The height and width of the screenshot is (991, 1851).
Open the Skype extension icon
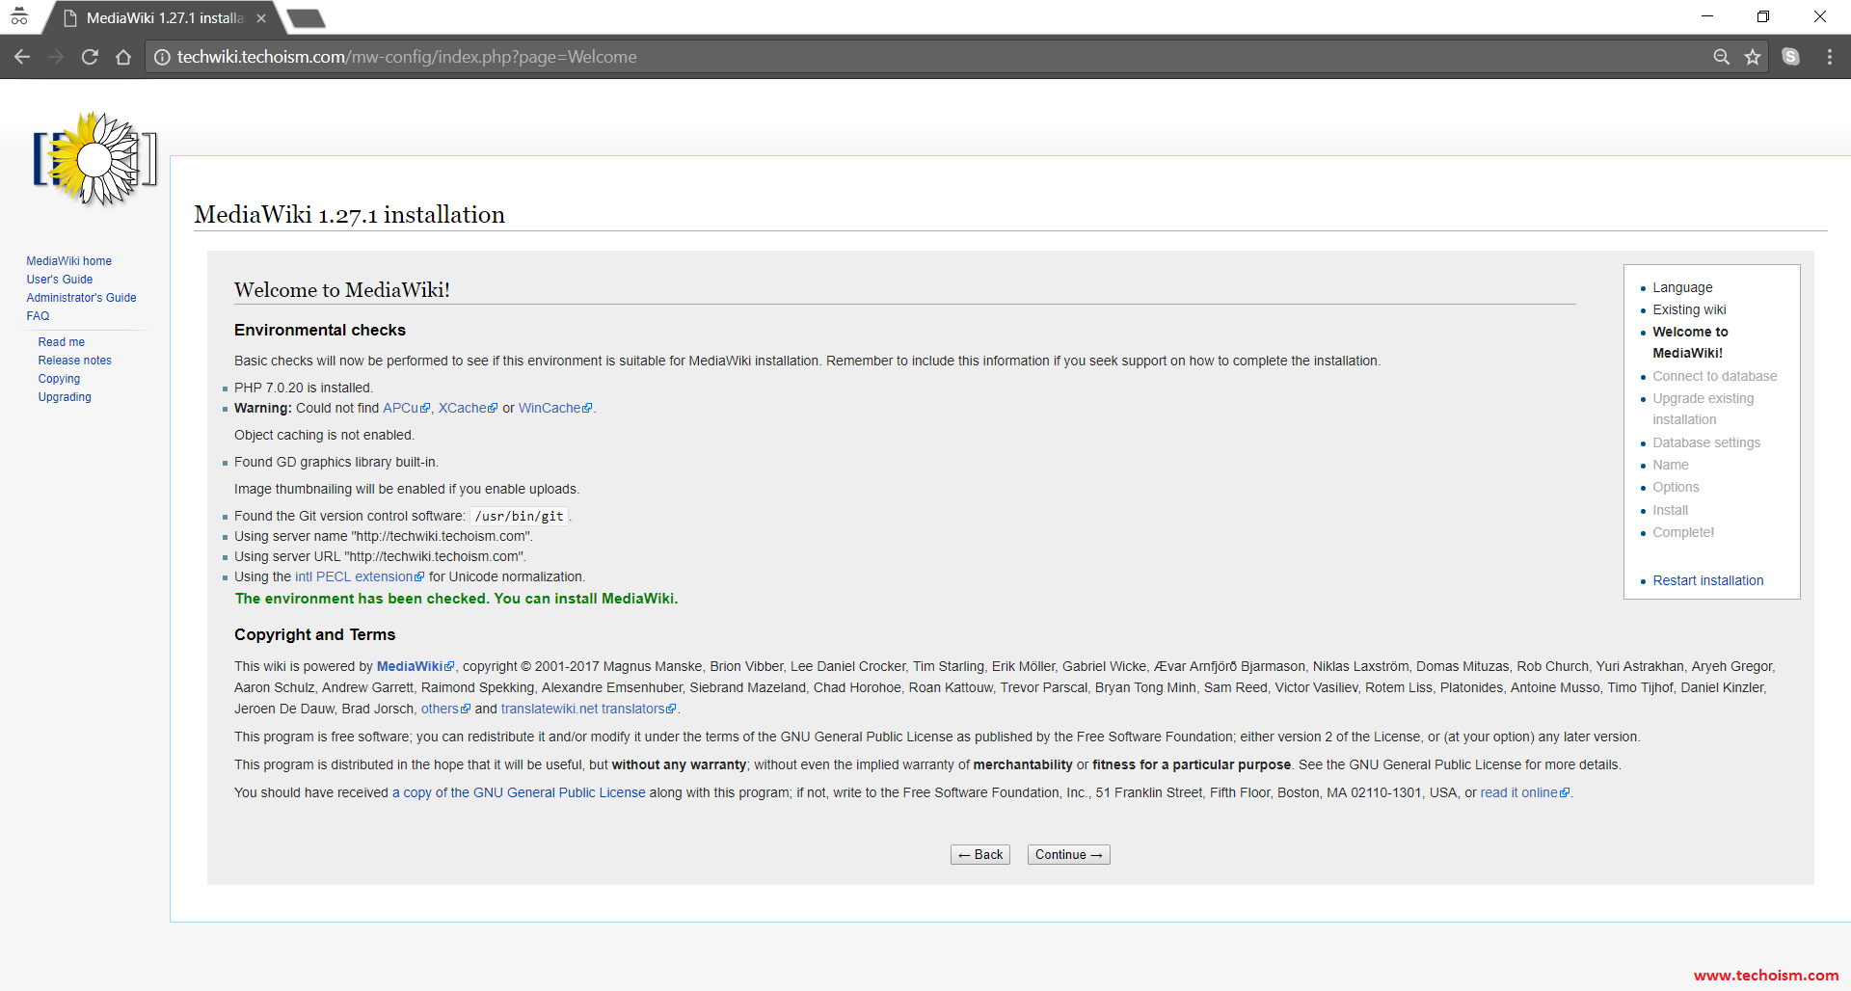click(x=1790, y=57)
